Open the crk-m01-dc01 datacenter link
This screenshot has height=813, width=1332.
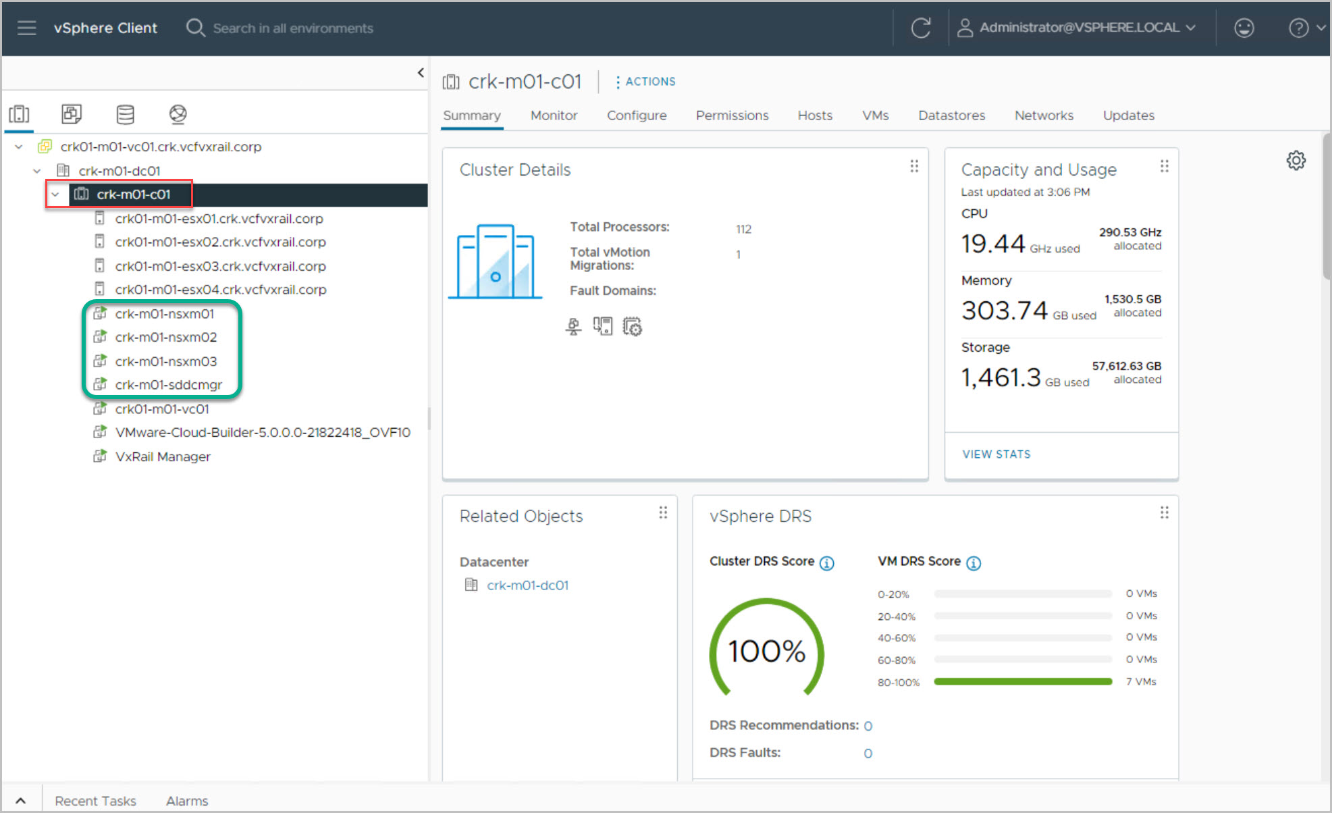527,585
